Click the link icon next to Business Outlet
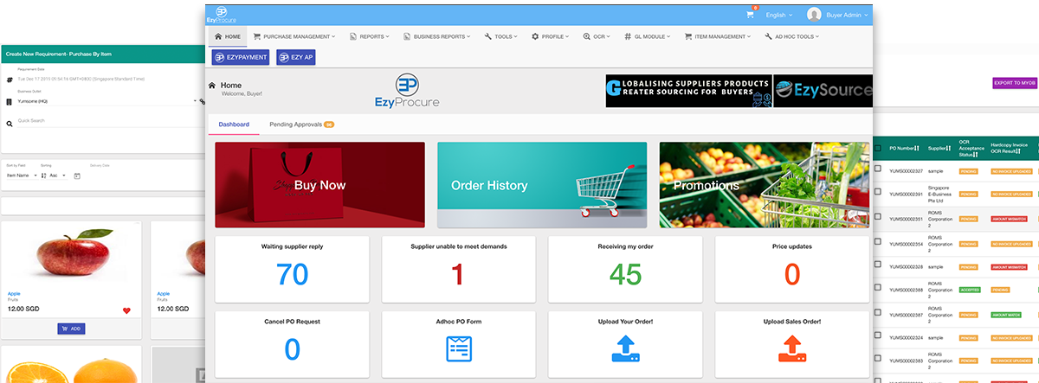Screen dimensions: 1039x383 pyautogui.click(x=202, y=101)
